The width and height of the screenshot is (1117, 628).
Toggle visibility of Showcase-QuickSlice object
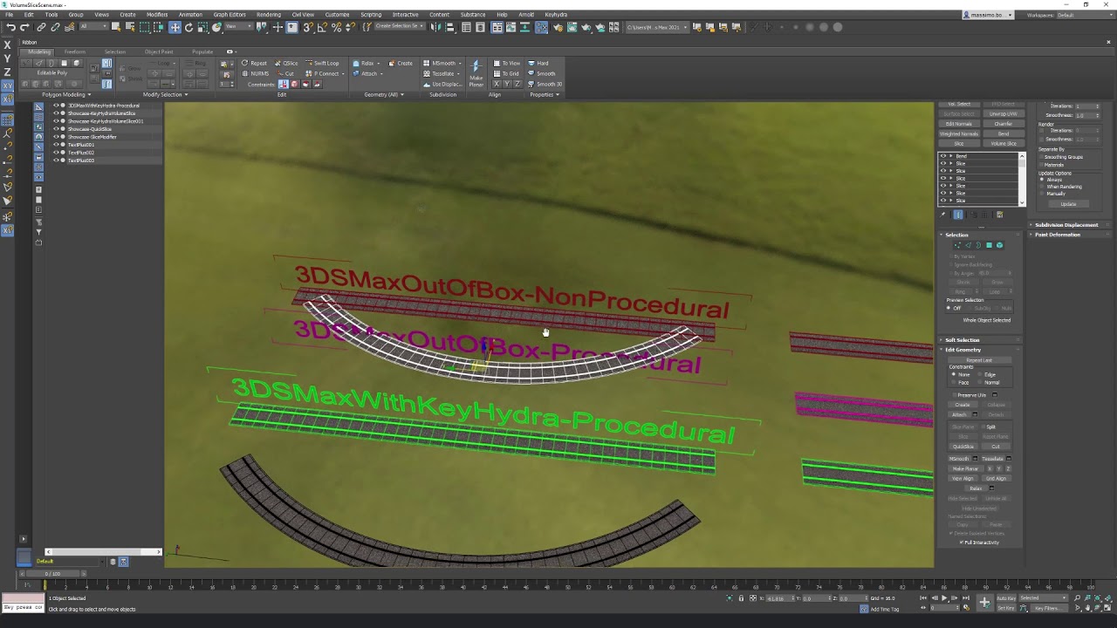click(x=57, y=129)
